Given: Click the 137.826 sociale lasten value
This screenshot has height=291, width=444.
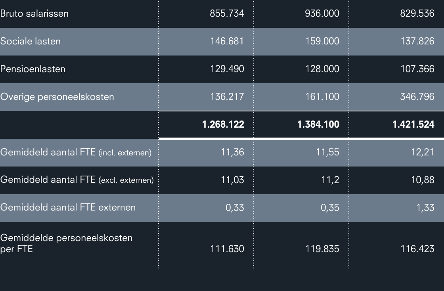Looking at the screenshot, I should pos(417,41).
